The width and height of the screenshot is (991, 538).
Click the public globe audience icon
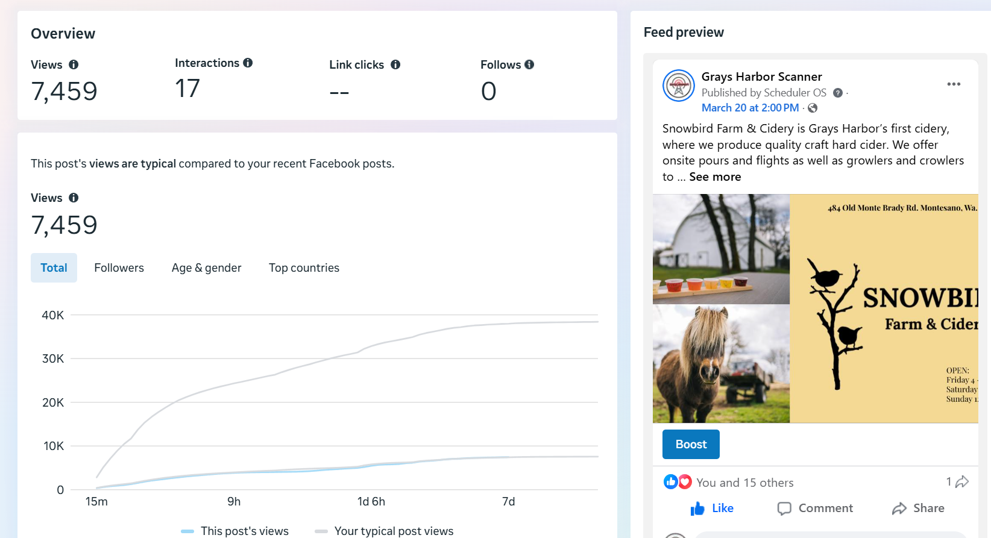[x=813, y=108]
